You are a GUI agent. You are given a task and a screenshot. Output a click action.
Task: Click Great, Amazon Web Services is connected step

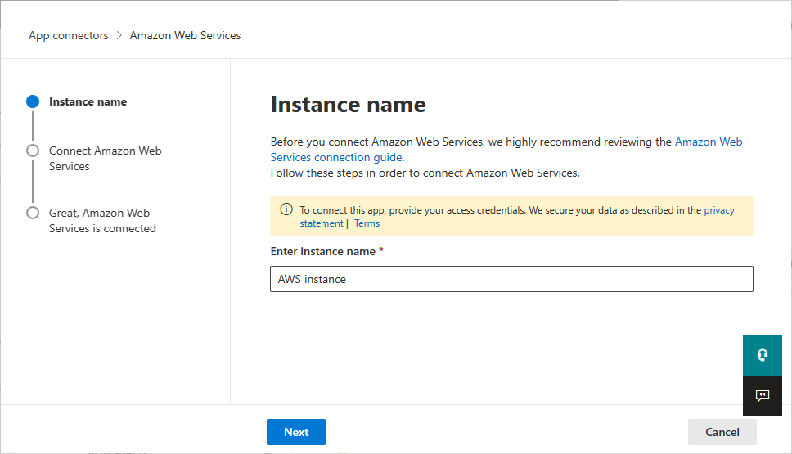[x=101, y=220]
